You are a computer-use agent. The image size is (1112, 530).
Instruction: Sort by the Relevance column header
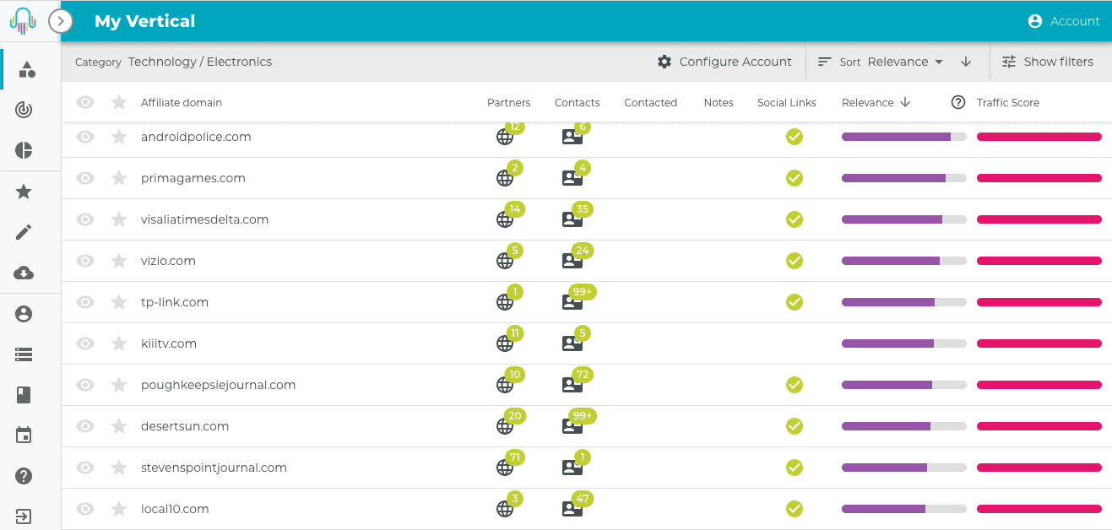[x=876, y=102]
